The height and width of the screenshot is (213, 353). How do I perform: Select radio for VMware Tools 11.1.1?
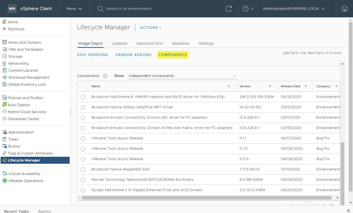(83, 139)
